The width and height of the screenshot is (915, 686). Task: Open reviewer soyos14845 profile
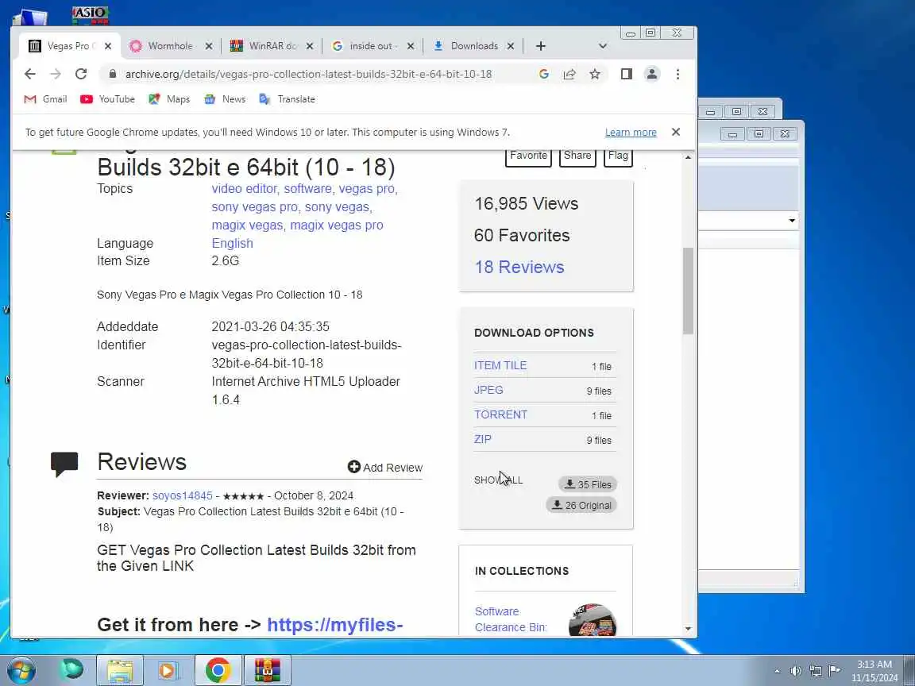182,495
